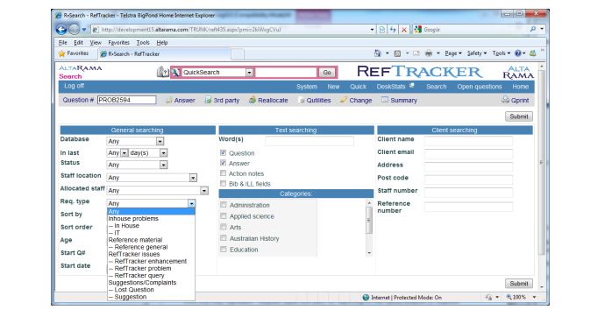Uncheck the Question checkbox
This screenshot has height=317, width=612.
(224, 153)
